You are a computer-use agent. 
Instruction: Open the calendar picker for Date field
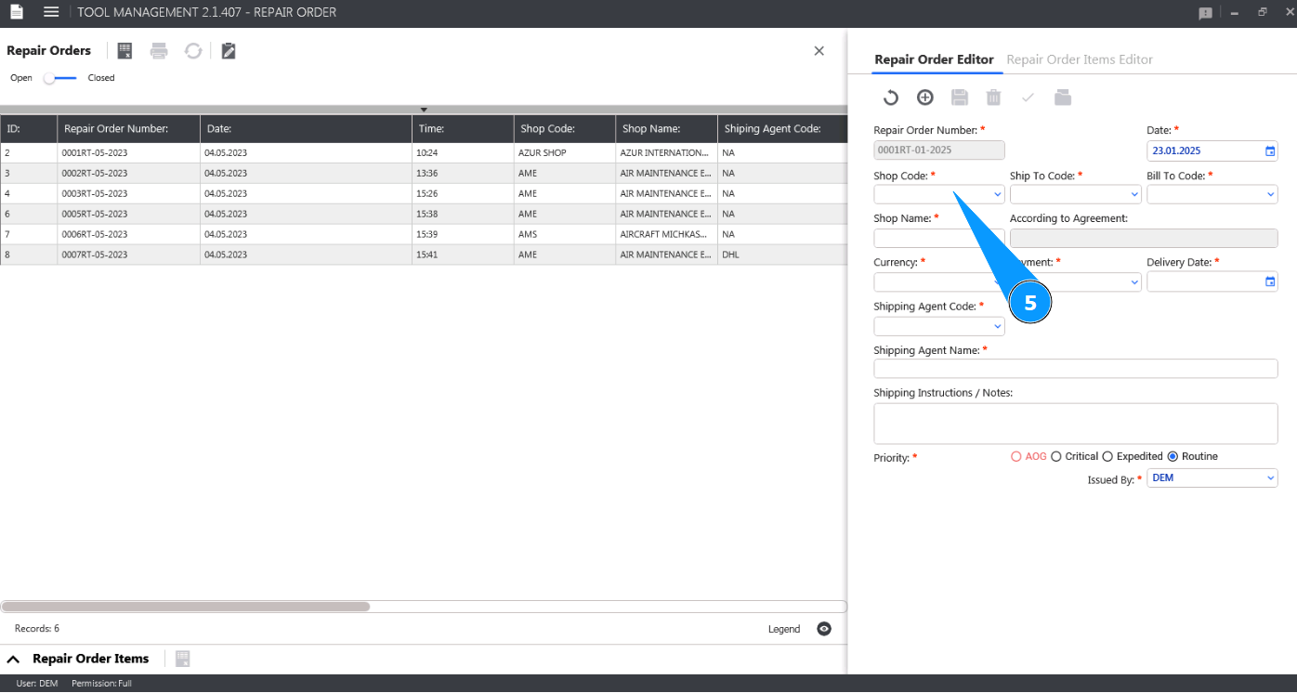(x=1270, y=150)
